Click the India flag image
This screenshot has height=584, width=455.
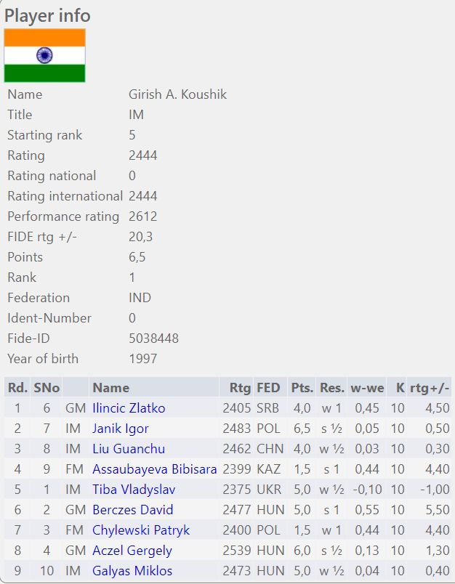click(45, 56)
